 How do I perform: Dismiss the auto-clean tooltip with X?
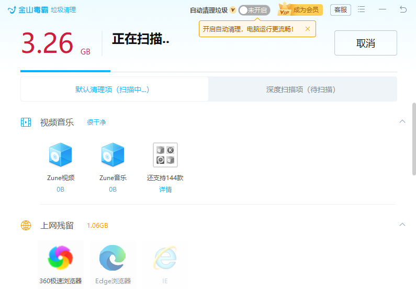(x=307, y=29)
